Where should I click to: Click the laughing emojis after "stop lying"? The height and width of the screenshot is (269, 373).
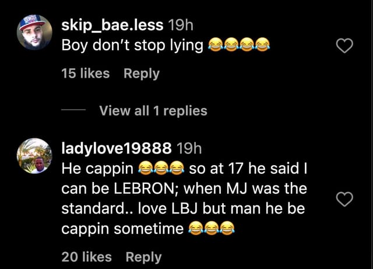[x=239, y=44]
